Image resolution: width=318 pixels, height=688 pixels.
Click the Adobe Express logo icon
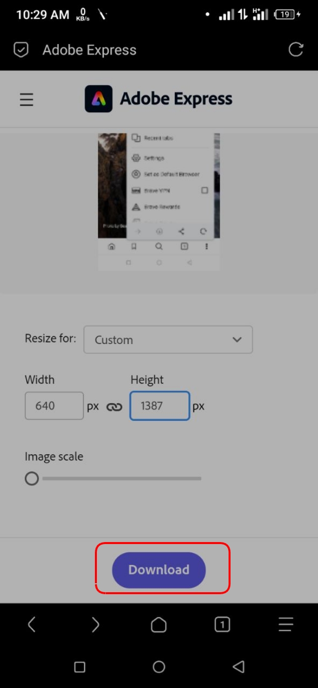[x=98, y=99]
